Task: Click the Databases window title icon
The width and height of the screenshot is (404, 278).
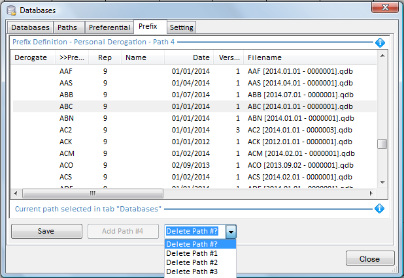Action: pos(10,10)
